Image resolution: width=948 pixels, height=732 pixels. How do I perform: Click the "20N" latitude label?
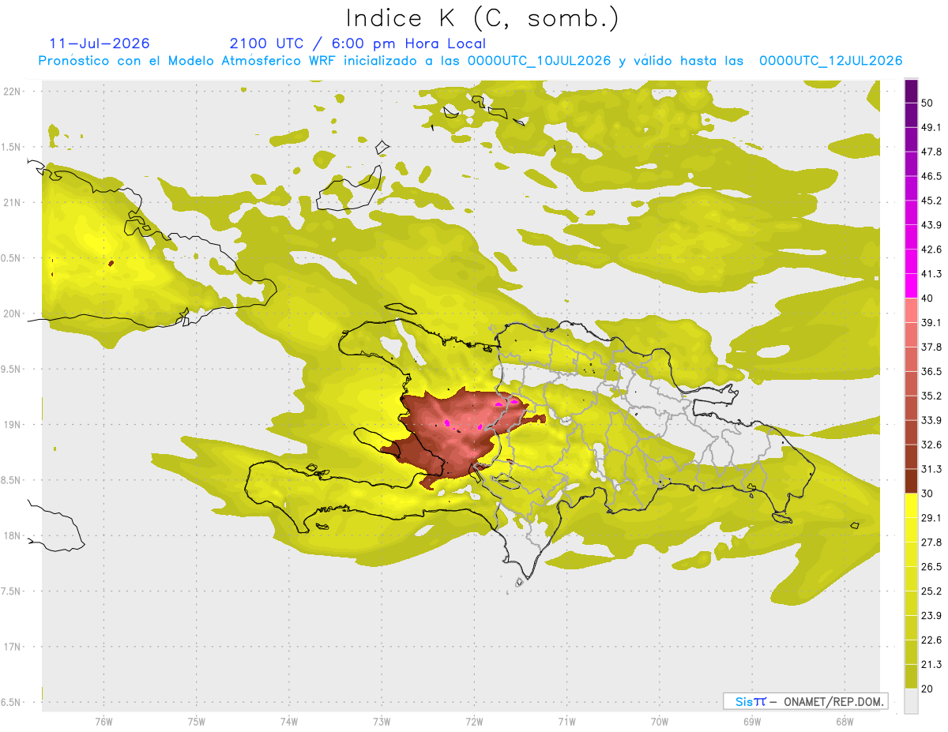click(x=12, y=313)
